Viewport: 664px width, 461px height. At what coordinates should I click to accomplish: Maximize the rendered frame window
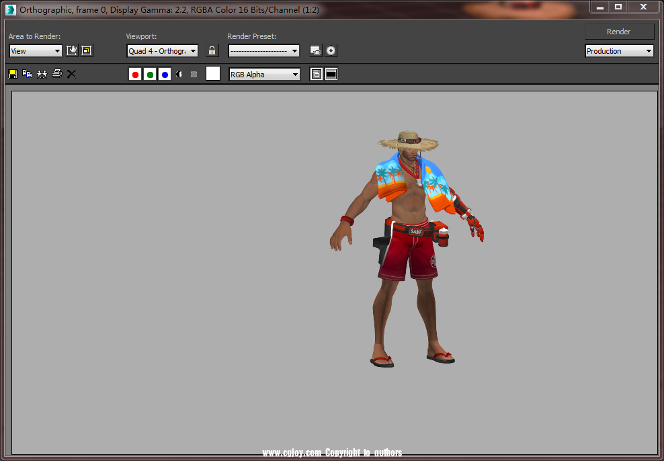pyautogui.click(x=618, y=7)
